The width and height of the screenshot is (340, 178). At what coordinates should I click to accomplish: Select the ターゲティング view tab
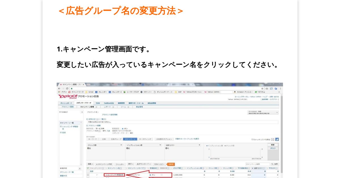[145, 139]
